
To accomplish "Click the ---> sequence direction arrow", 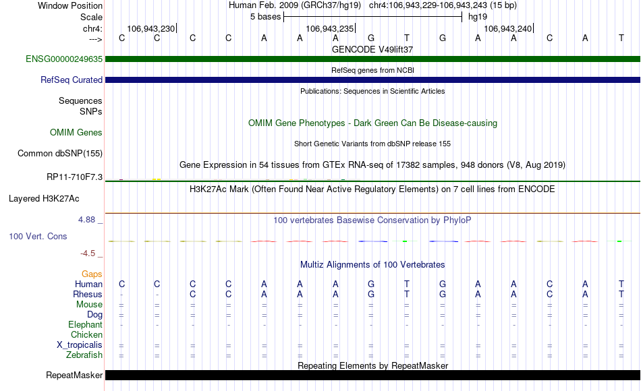I will (x=96, y=39).
